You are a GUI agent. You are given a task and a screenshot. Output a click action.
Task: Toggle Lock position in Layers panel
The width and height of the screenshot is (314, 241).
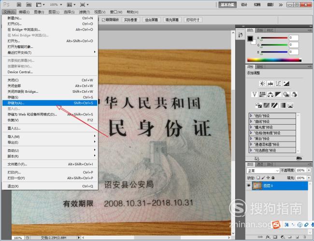pos(268,178)
